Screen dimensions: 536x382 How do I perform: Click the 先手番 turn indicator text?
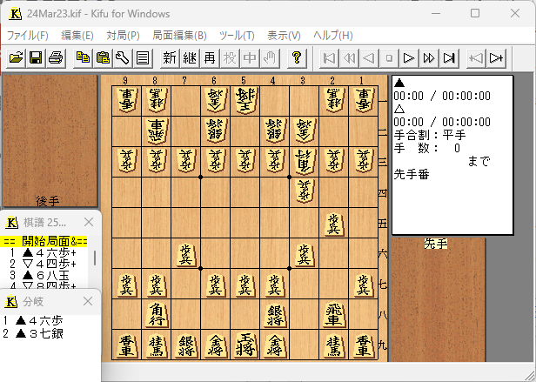point(412,174)
